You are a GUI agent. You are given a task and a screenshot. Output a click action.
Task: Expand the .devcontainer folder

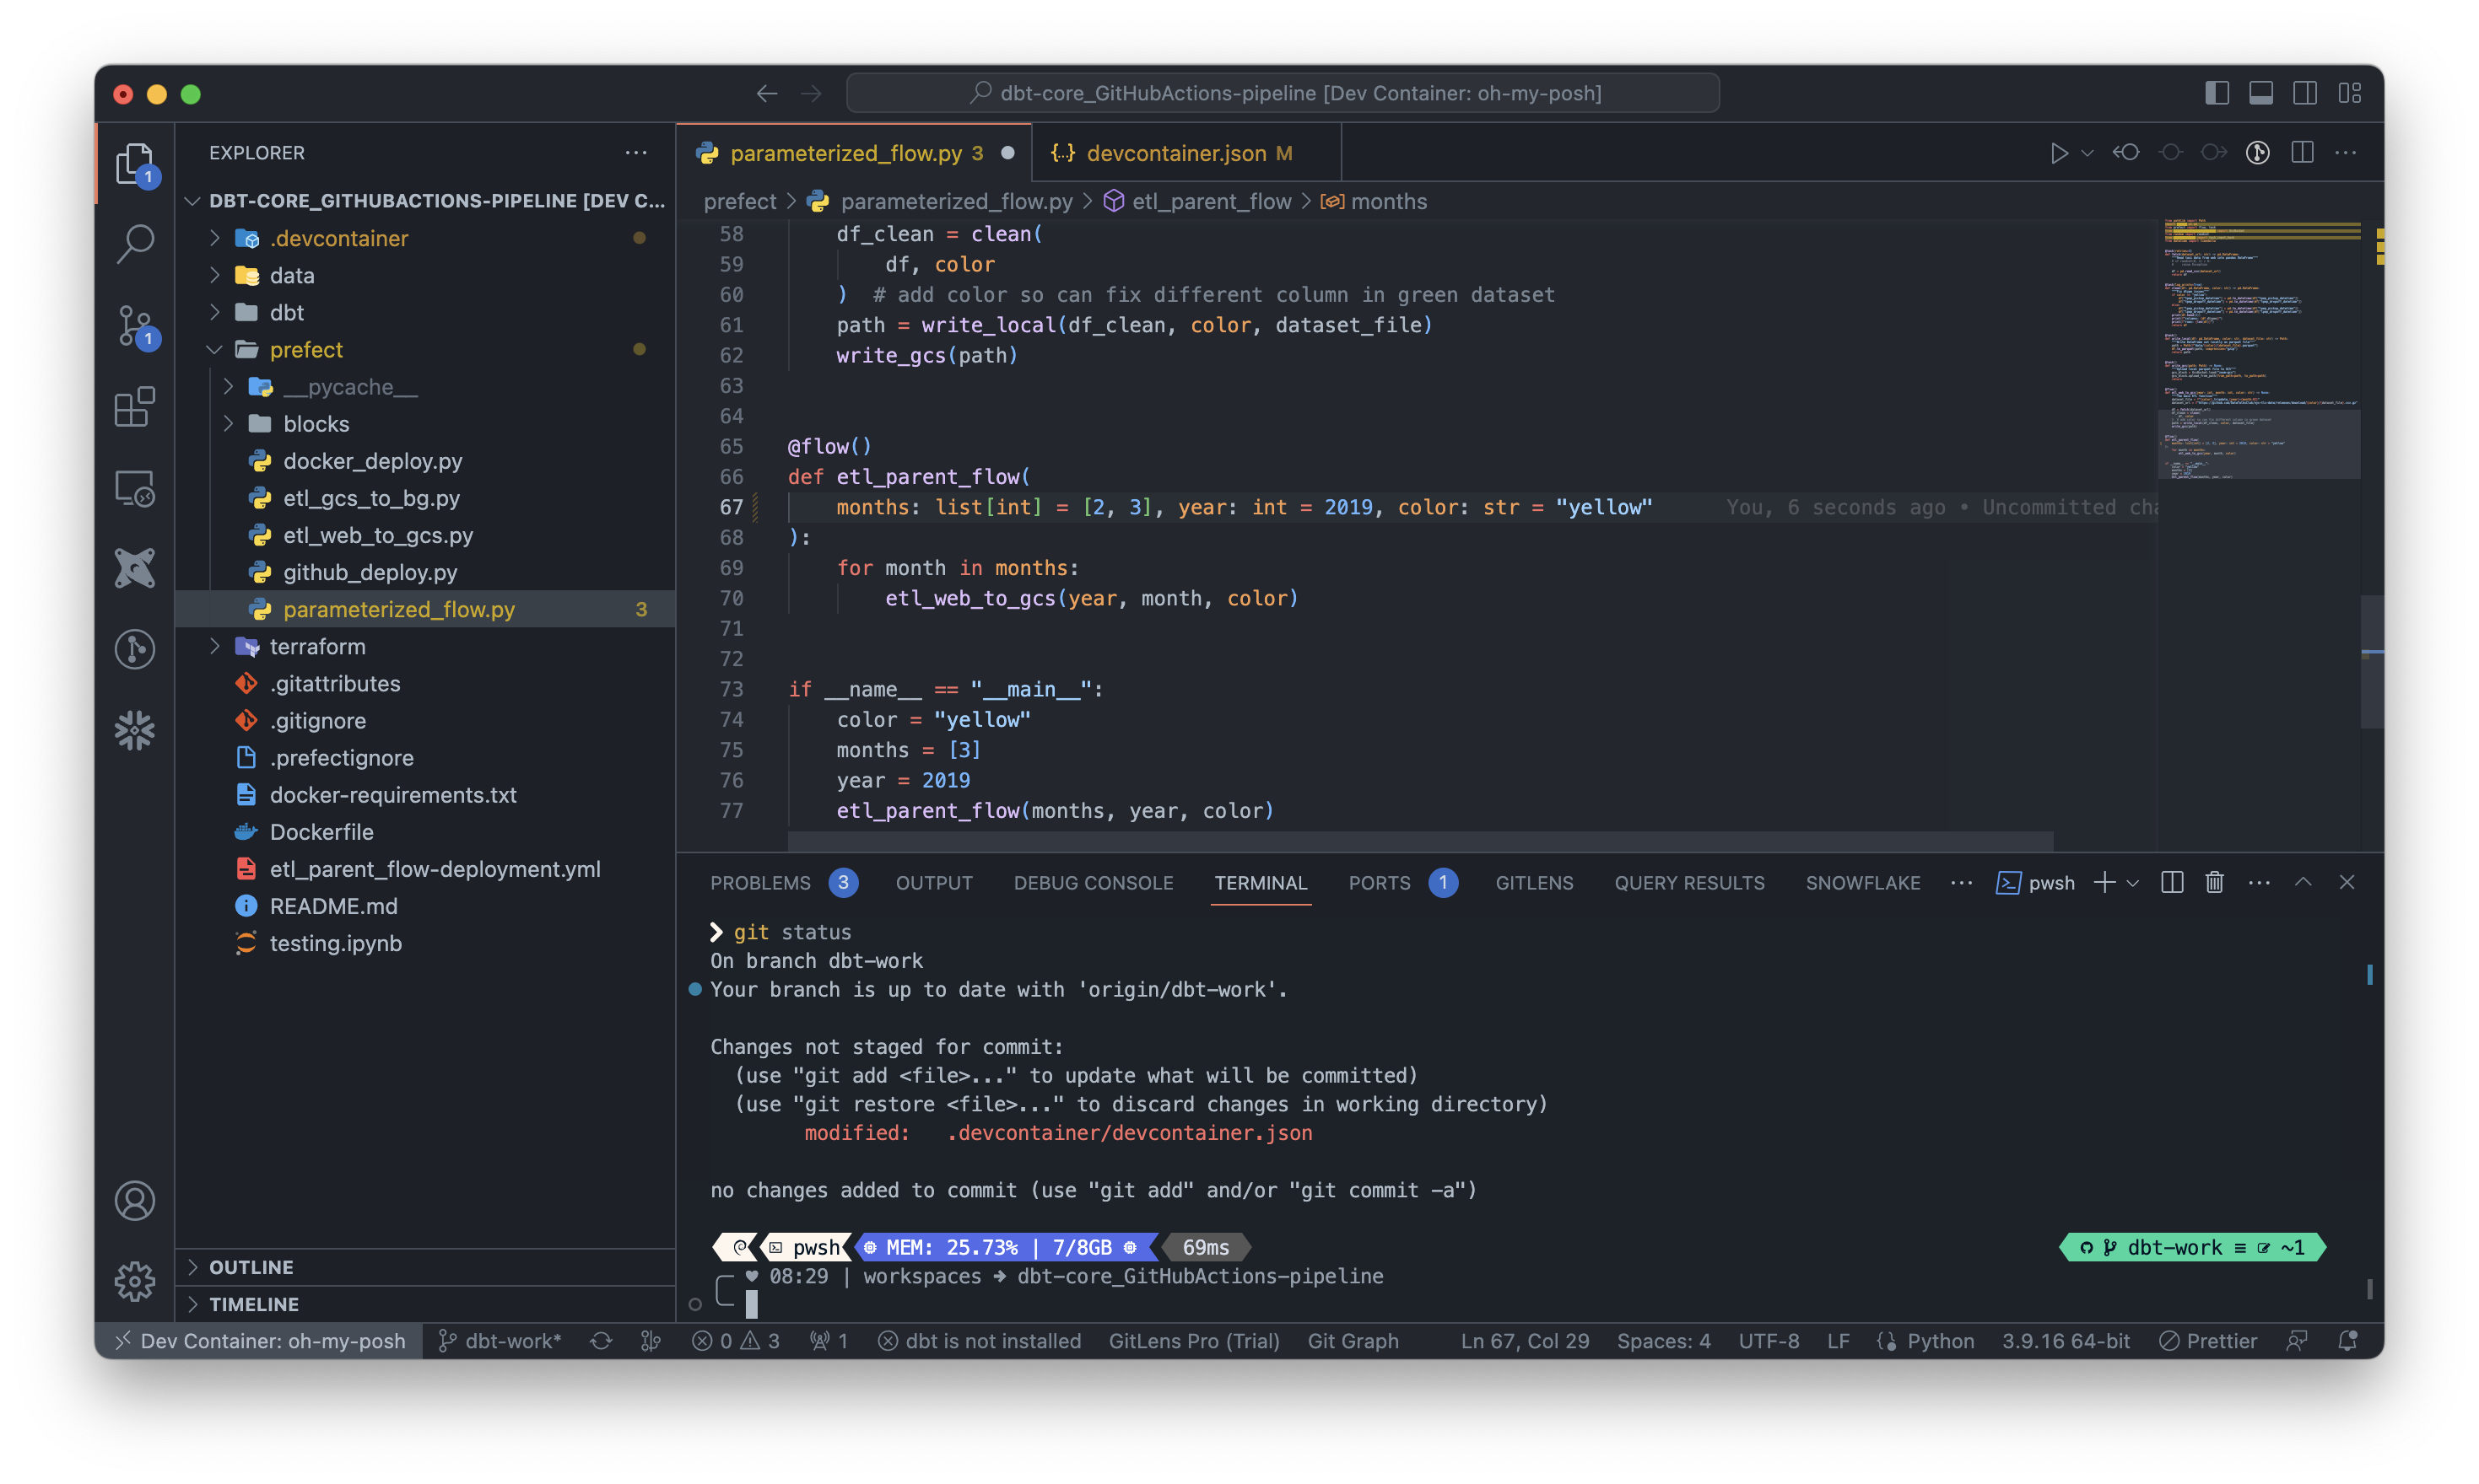[x=424, y=238]
